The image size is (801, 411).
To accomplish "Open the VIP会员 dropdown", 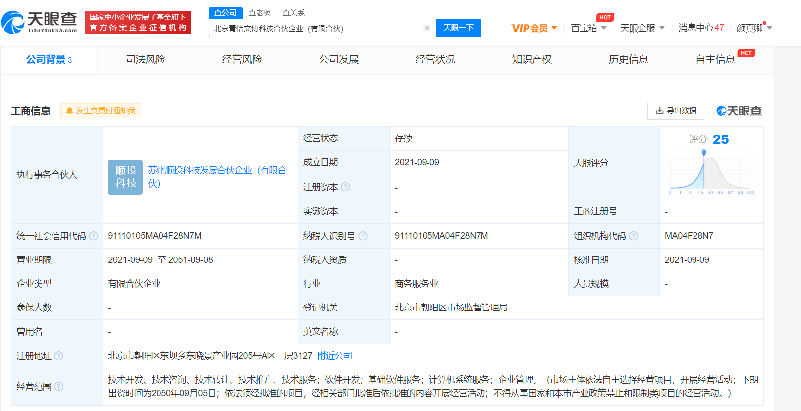I will [534, 28].
